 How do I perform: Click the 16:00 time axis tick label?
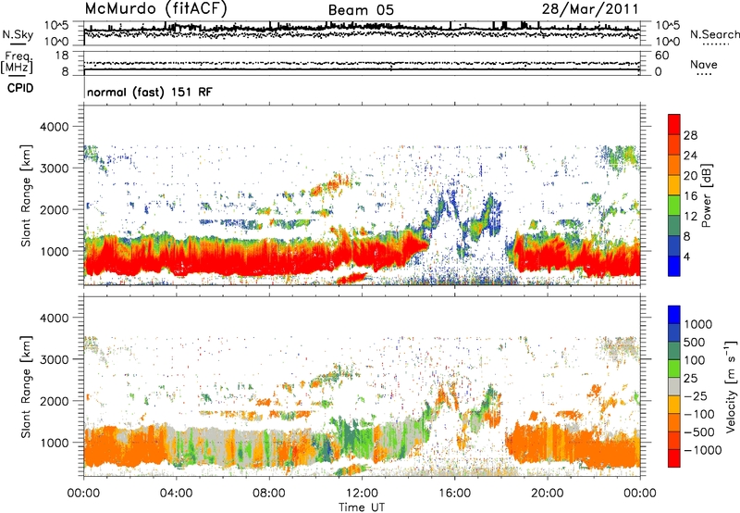click(x=454, y=494)
